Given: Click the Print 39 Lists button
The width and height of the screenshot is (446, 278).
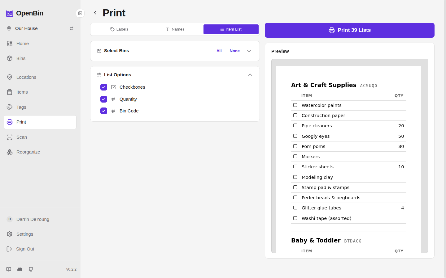Looking at the screenshot, I should pyautogui.click(x=349, y=30).
